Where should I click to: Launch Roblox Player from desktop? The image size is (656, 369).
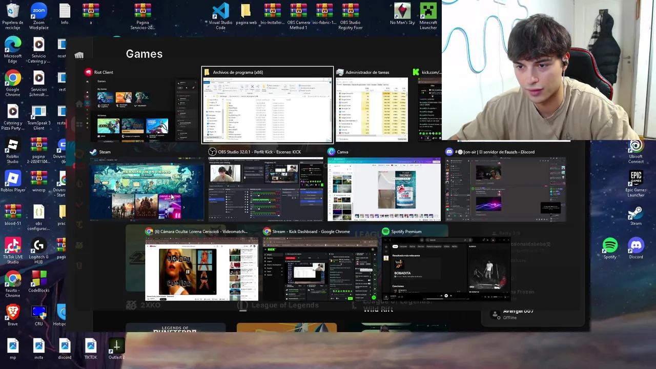12,181
